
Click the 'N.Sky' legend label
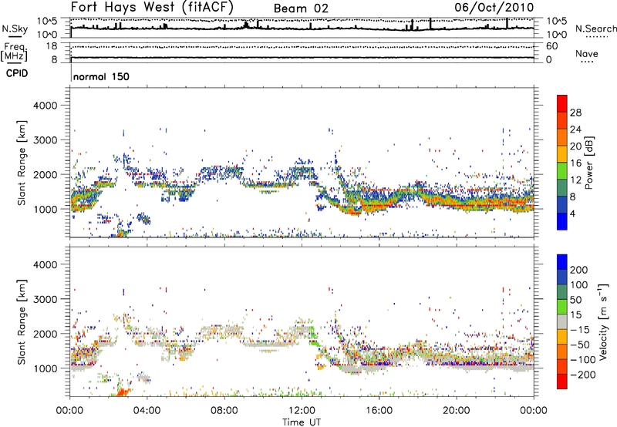pyautogui.click(x=15, y=29)
